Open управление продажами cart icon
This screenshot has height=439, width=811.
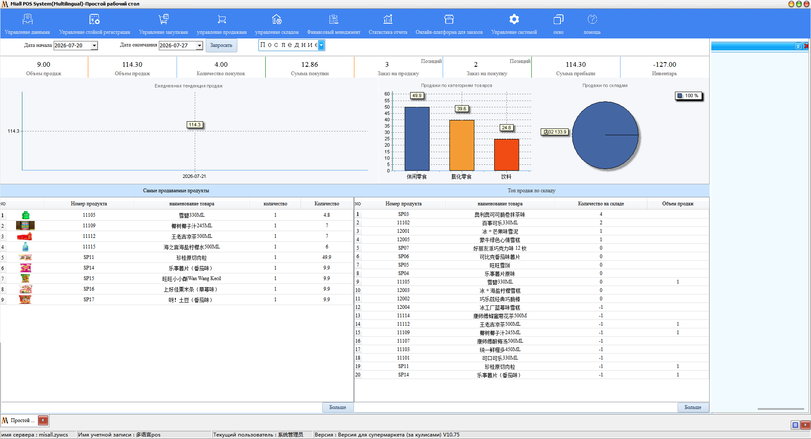(x=222, y=19)
